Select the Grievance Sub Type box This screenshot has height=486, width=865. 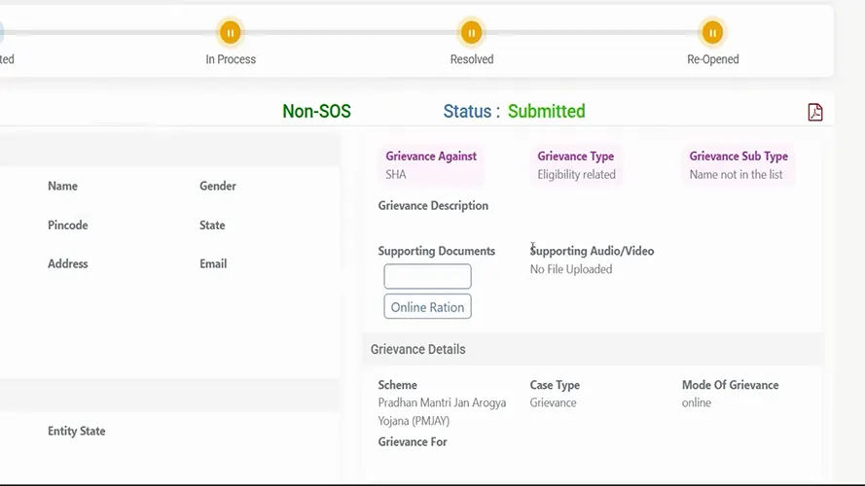739,165
